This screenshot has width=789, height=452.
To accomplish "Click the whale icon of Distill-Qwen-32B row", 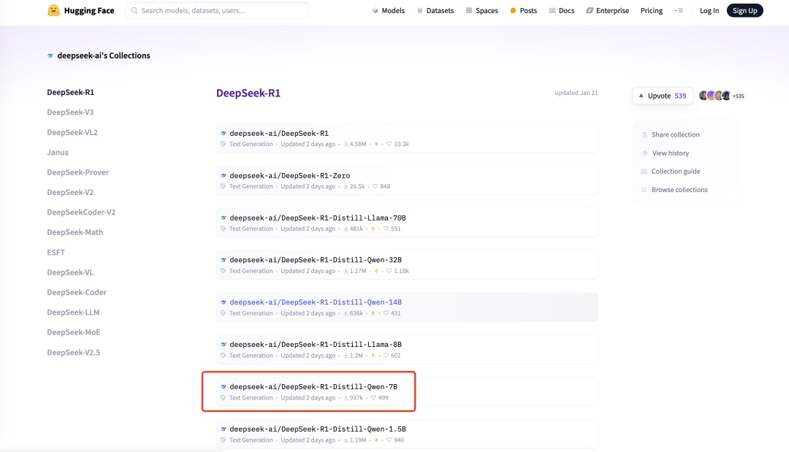I will (224, 260).
